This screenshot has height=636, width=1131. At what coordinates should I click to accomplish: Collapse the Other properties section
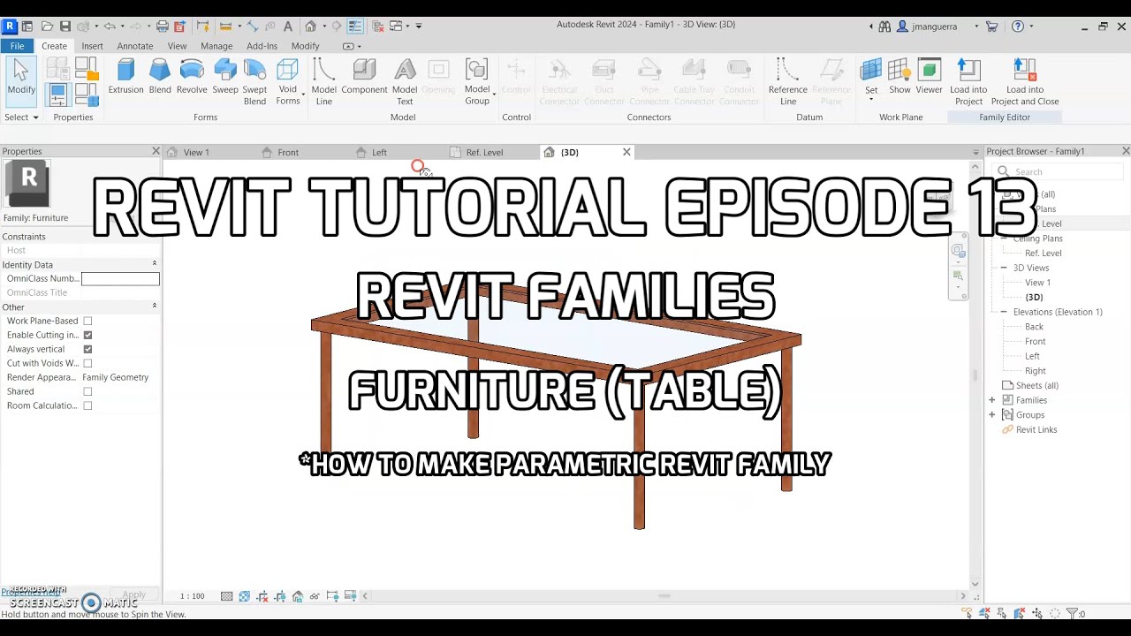[155, 307]
